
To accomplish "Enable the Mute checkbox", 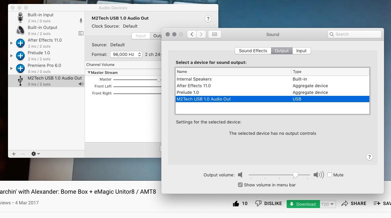I will (330, 175).
